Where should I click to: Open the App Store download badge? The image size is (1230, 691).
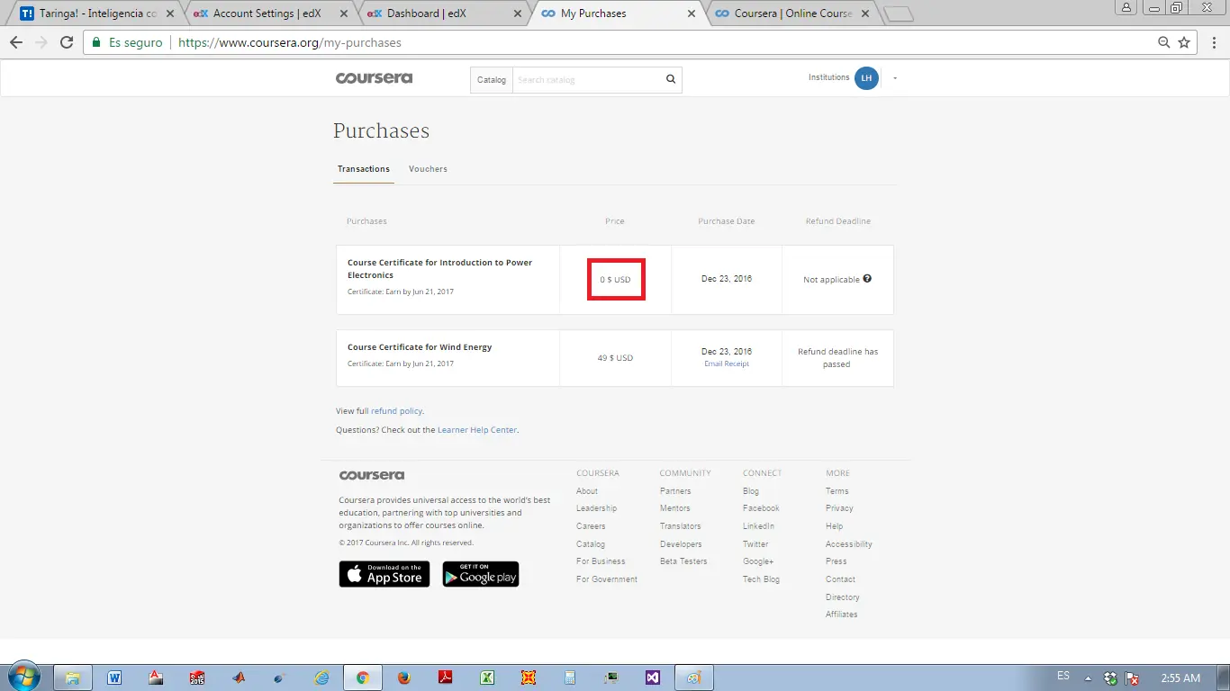coord(384,574)
